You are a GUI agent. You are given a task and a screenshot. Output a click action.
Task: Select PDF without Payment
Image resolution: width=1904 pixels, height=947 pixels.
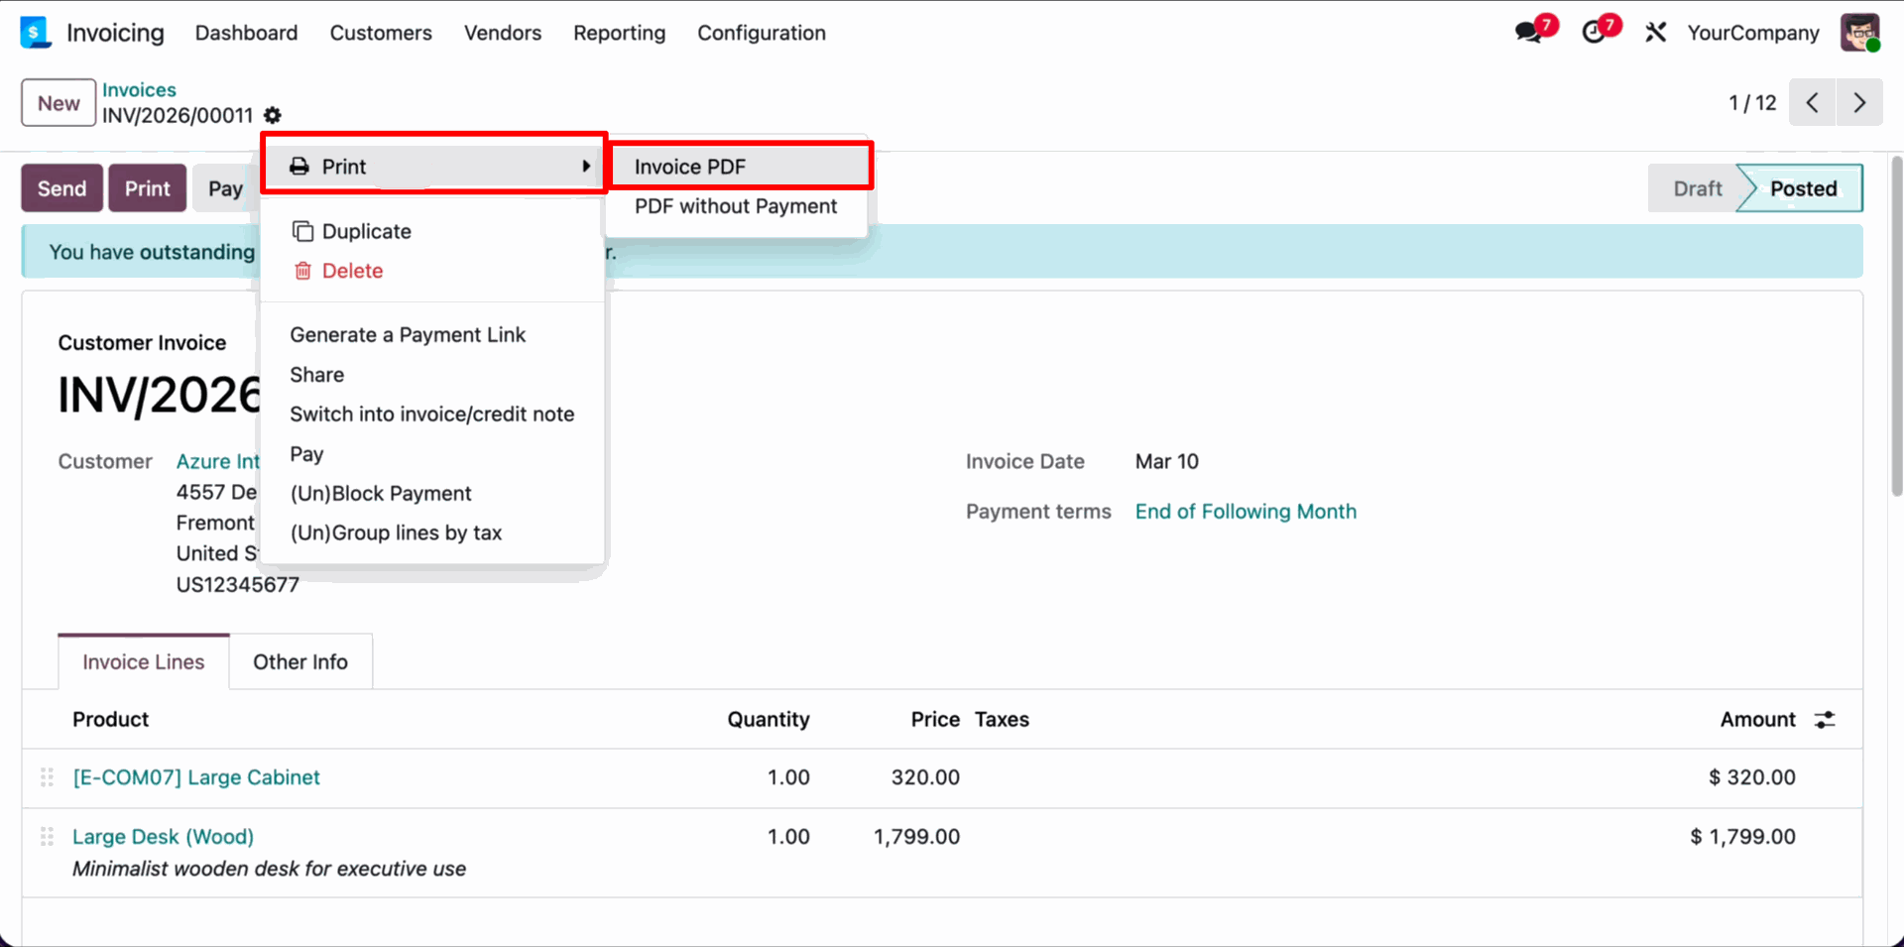[735, 206]
